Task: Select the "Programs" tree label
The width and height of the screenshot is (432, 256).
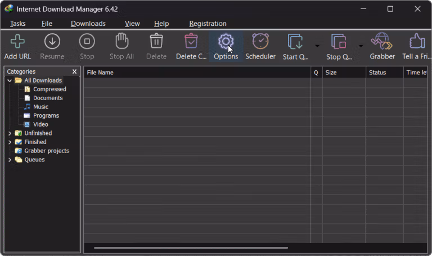Action: [x=46, y=115]
